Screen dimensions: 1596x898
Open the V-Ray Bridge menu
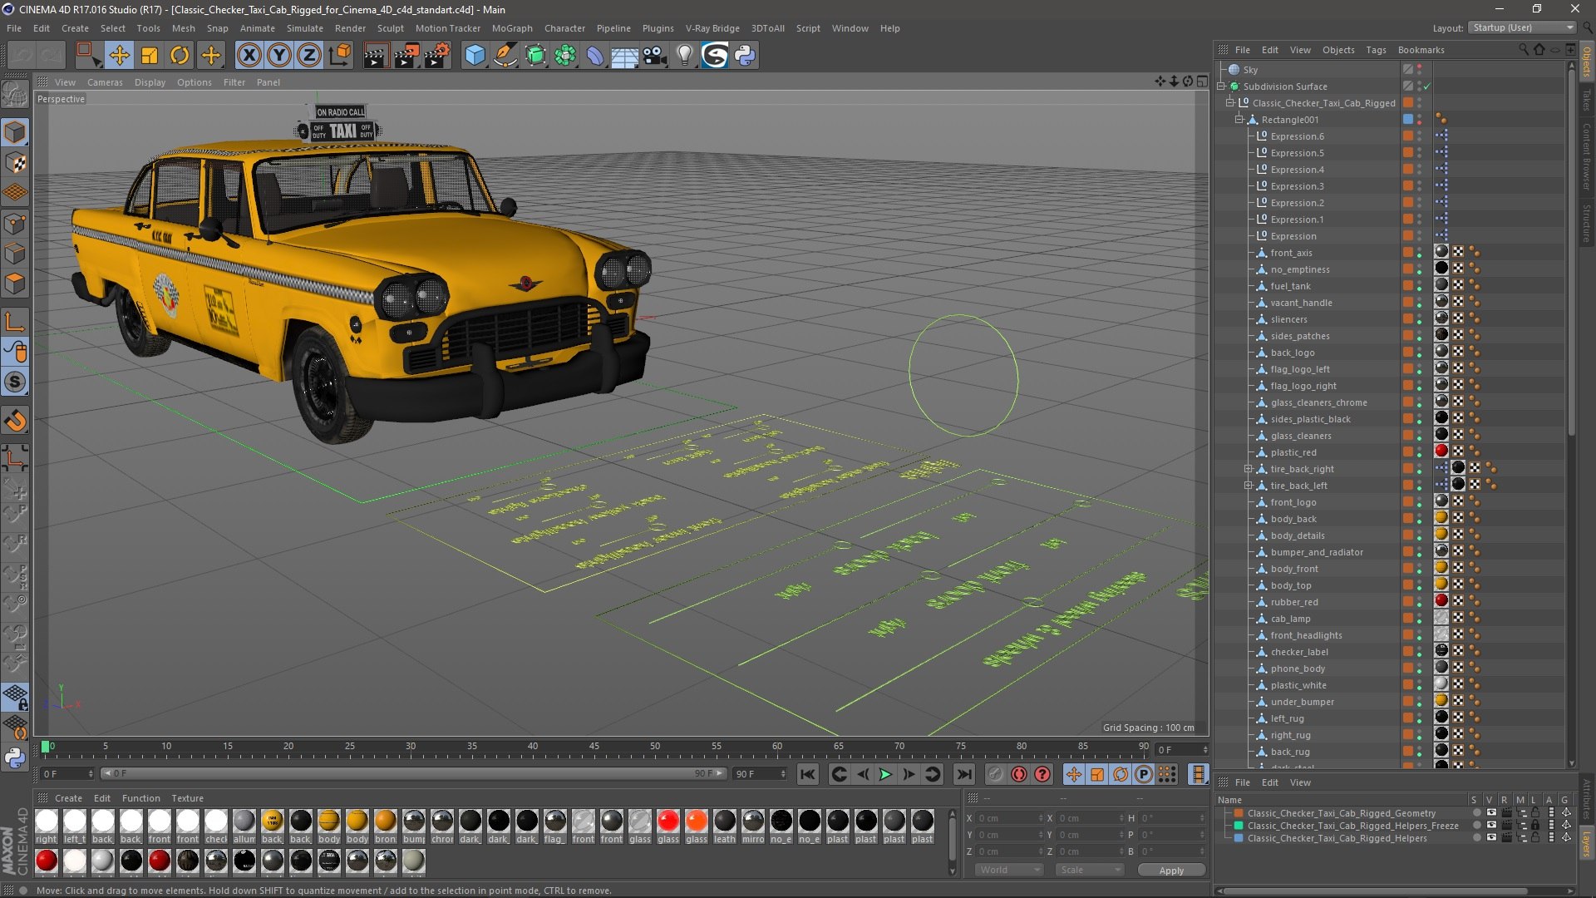712,28
